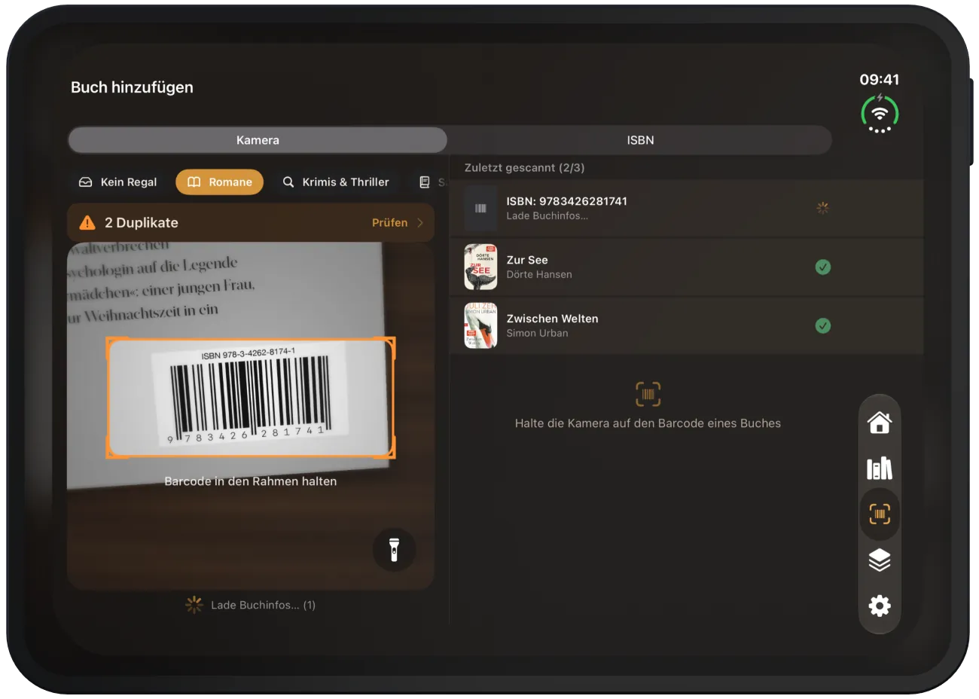Click loading spinner on ISBN 9783426281741 row
Viewport: 979px width, 699px height.
tap(823, 208)
